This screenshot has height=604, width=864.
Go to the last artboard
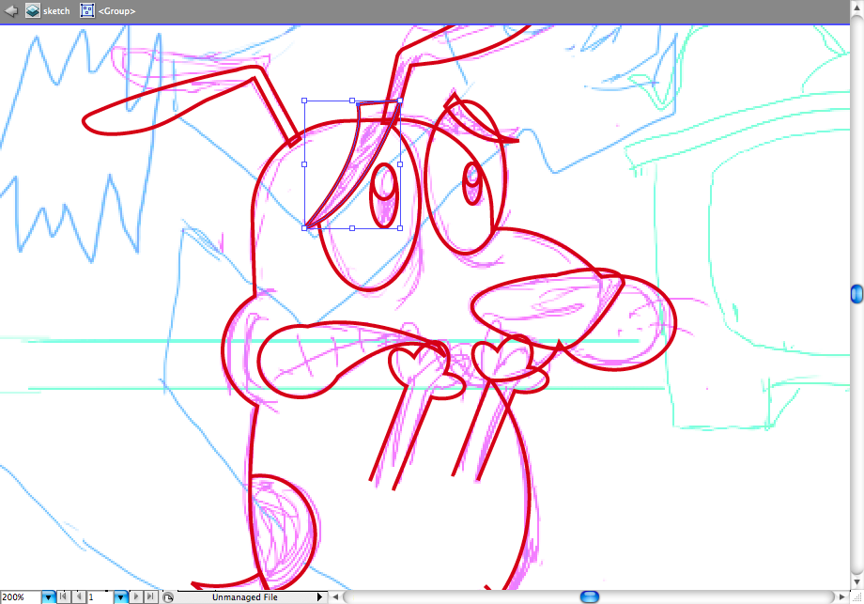[150, 596]
